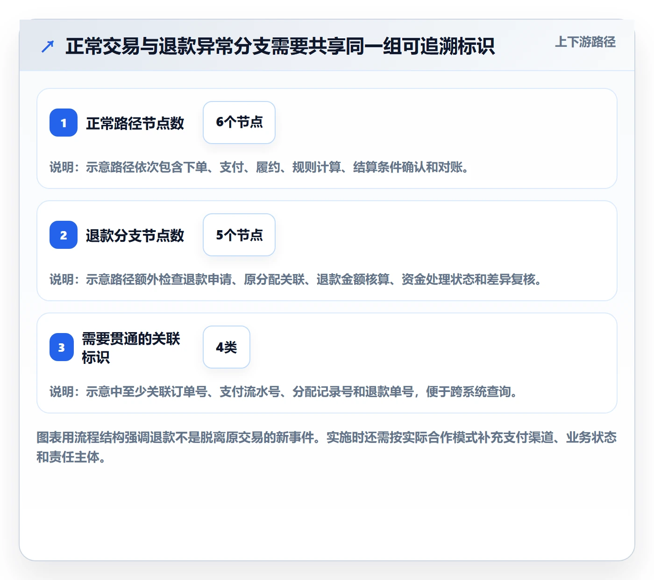Click the number 1 badge

coord(64,123)
